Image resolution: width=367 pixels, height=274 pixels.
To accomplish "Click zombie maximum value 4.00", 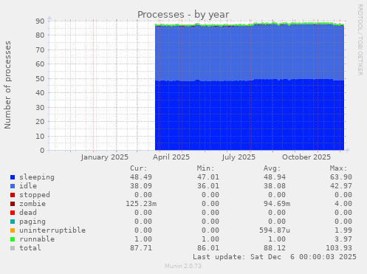I will coord(343,204).
